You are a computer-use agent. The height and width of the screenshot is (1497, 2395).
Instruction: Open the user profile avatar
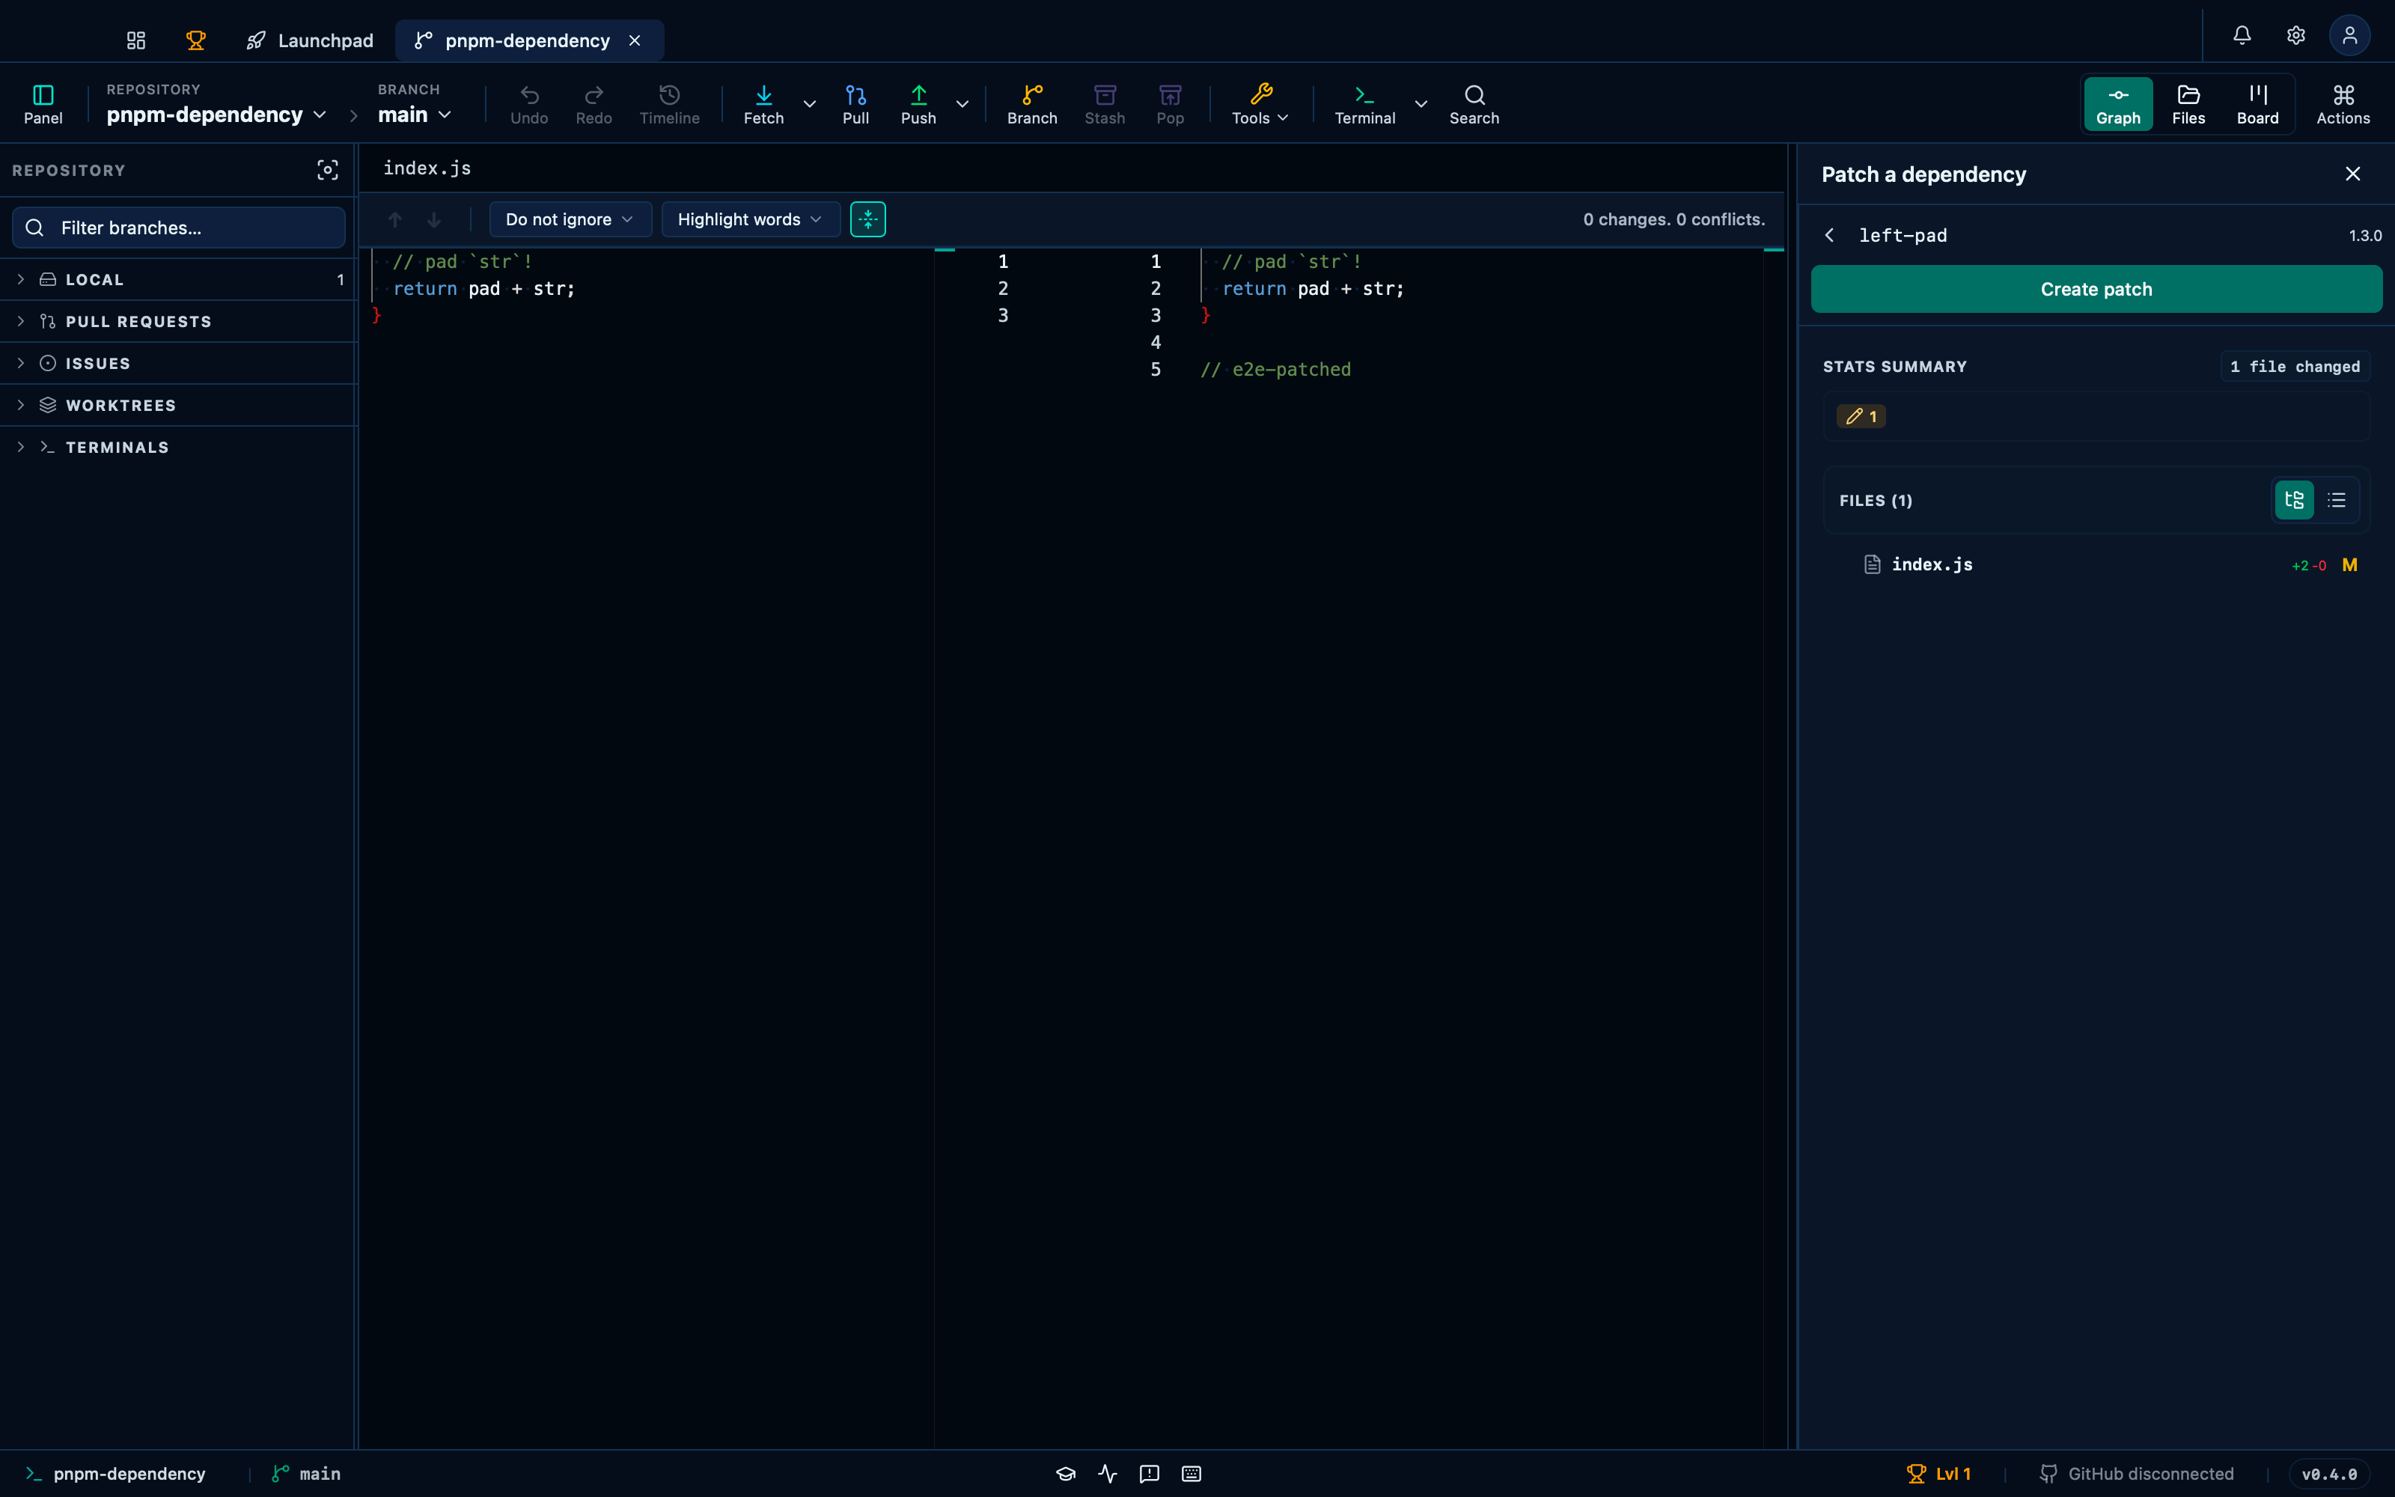click(x=2349, y=36)
